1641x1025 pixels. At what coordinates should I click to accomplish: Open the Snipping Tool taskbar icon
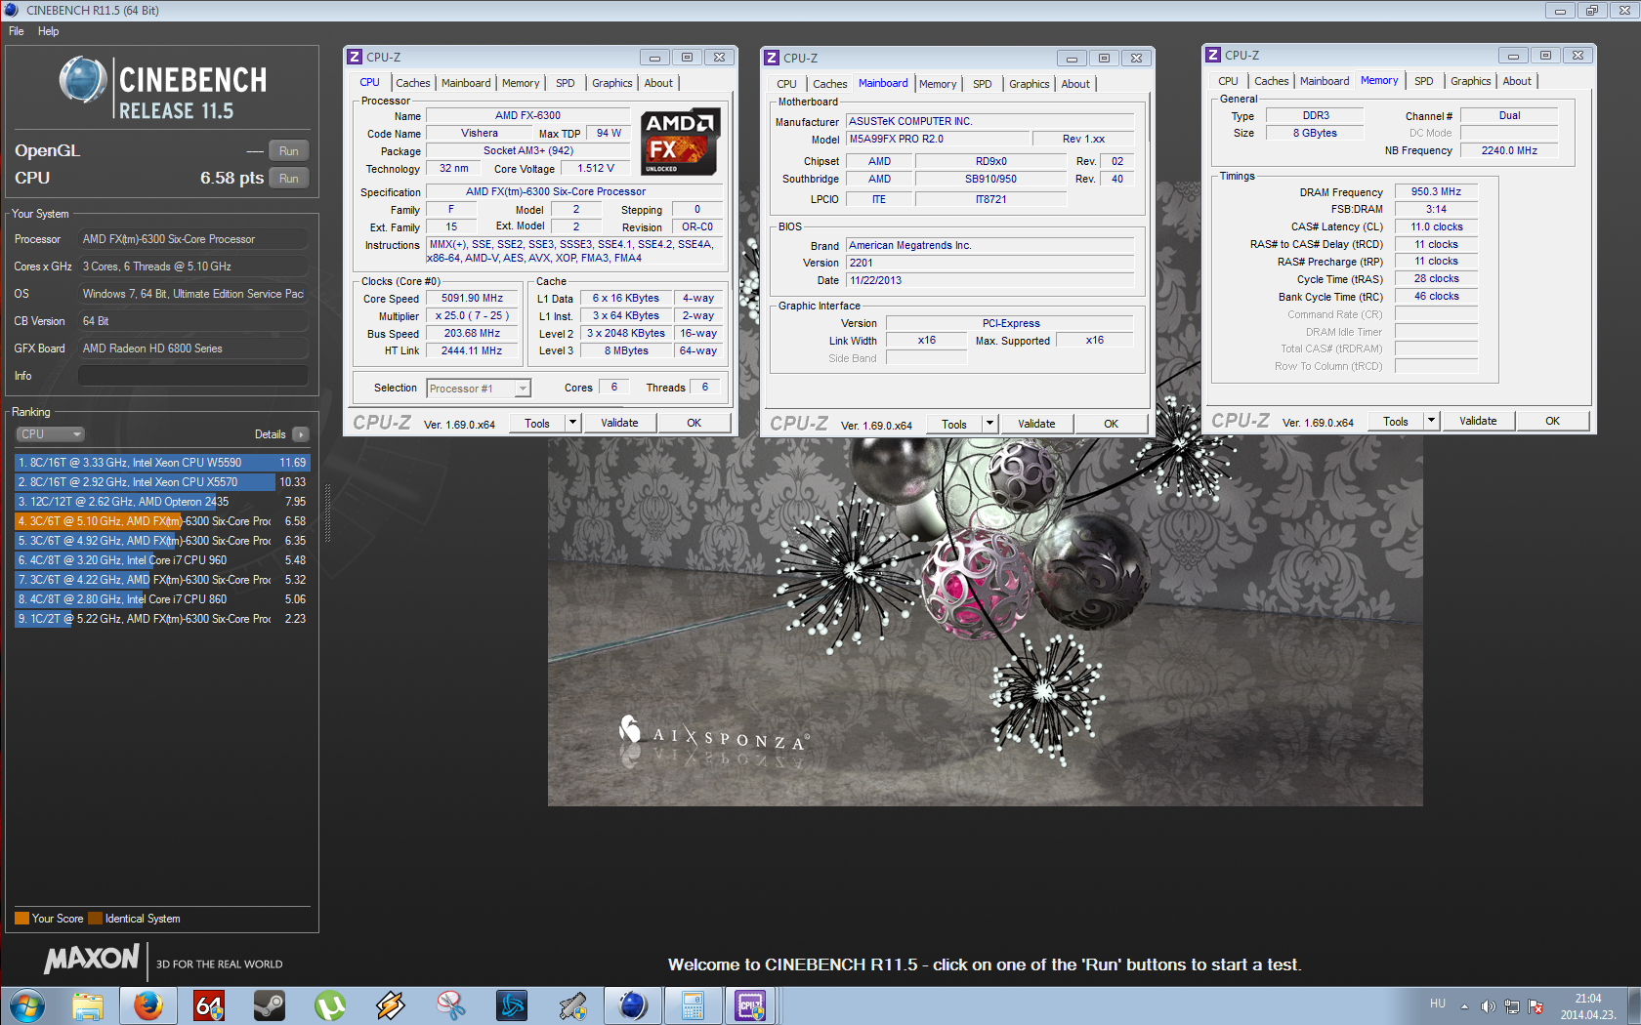click(x=451, y=1005)
